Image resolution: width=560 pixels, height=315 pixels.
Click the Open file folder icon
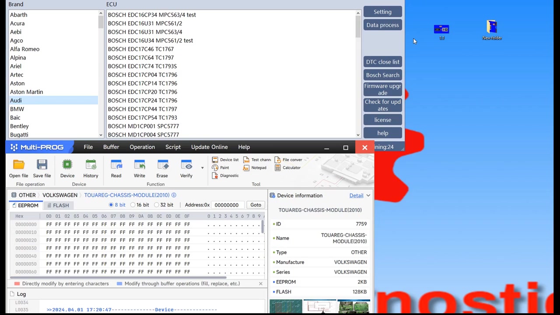[18, 165]
